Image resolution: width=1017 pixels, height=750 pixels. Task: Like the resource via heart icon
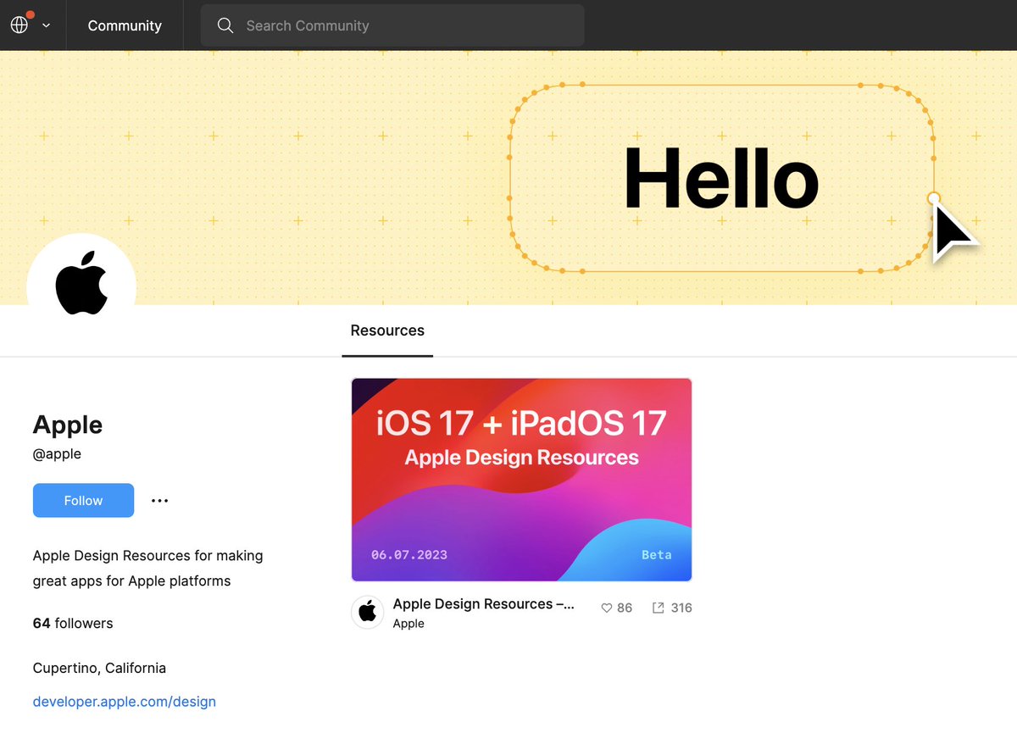click(x=607, y=608)
